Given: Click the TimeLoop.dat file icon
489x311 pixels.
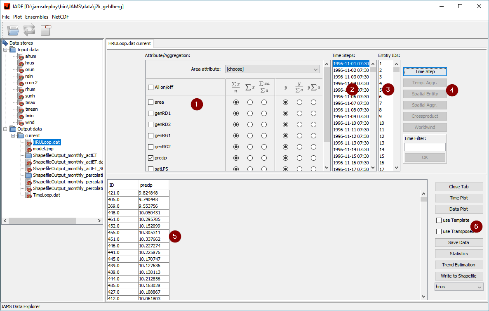Looking at the screenshot, I should [x=28, y=195].
